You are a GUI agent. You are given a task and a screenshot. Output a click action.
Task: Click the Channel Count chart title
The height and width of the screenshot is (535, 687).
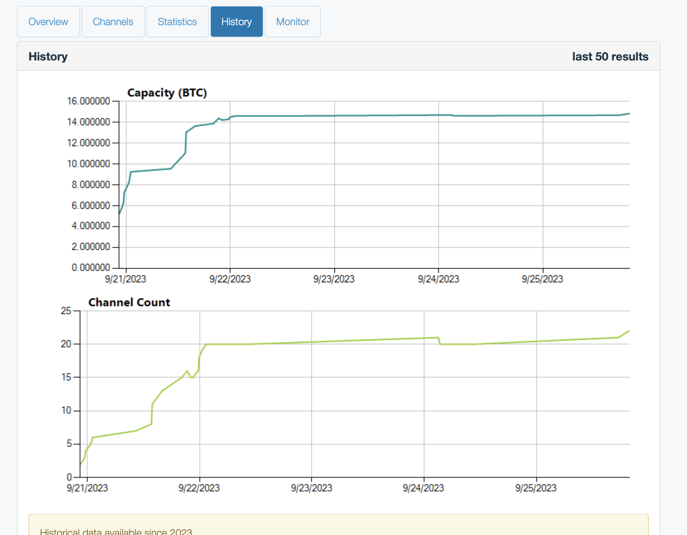point(129,302)
